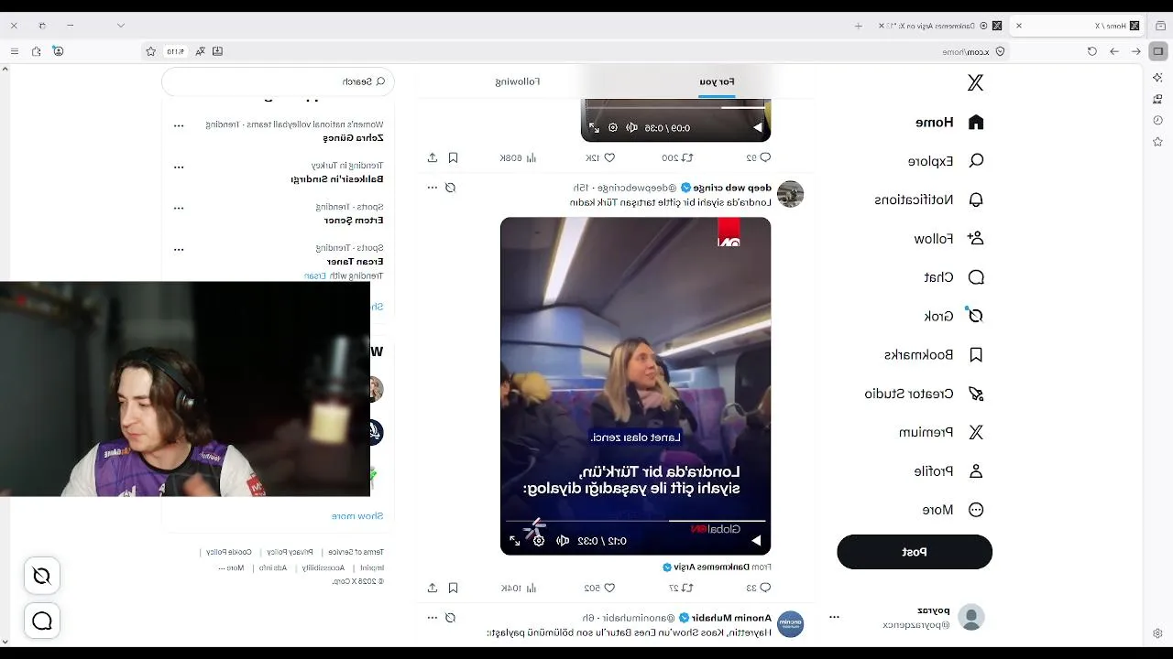Play the Londra'da bir Türk'ün video
The width and height of the screenshot is (1173, 659).
756,541
